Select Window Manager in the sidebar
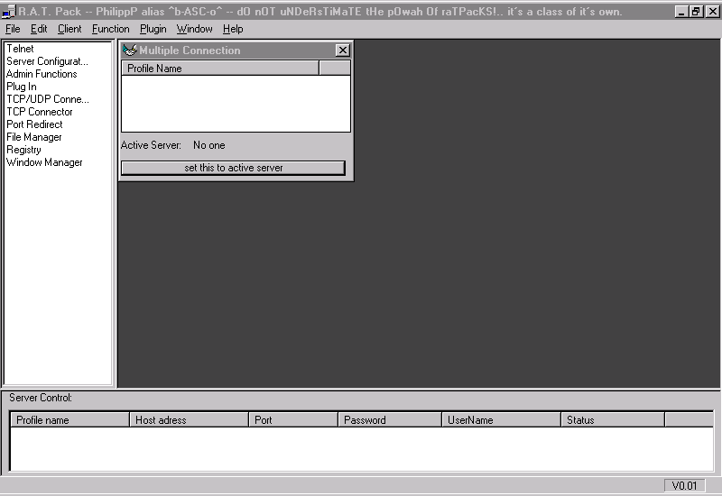Viewport: 722px width, 496px height. [x=44, y=162]
